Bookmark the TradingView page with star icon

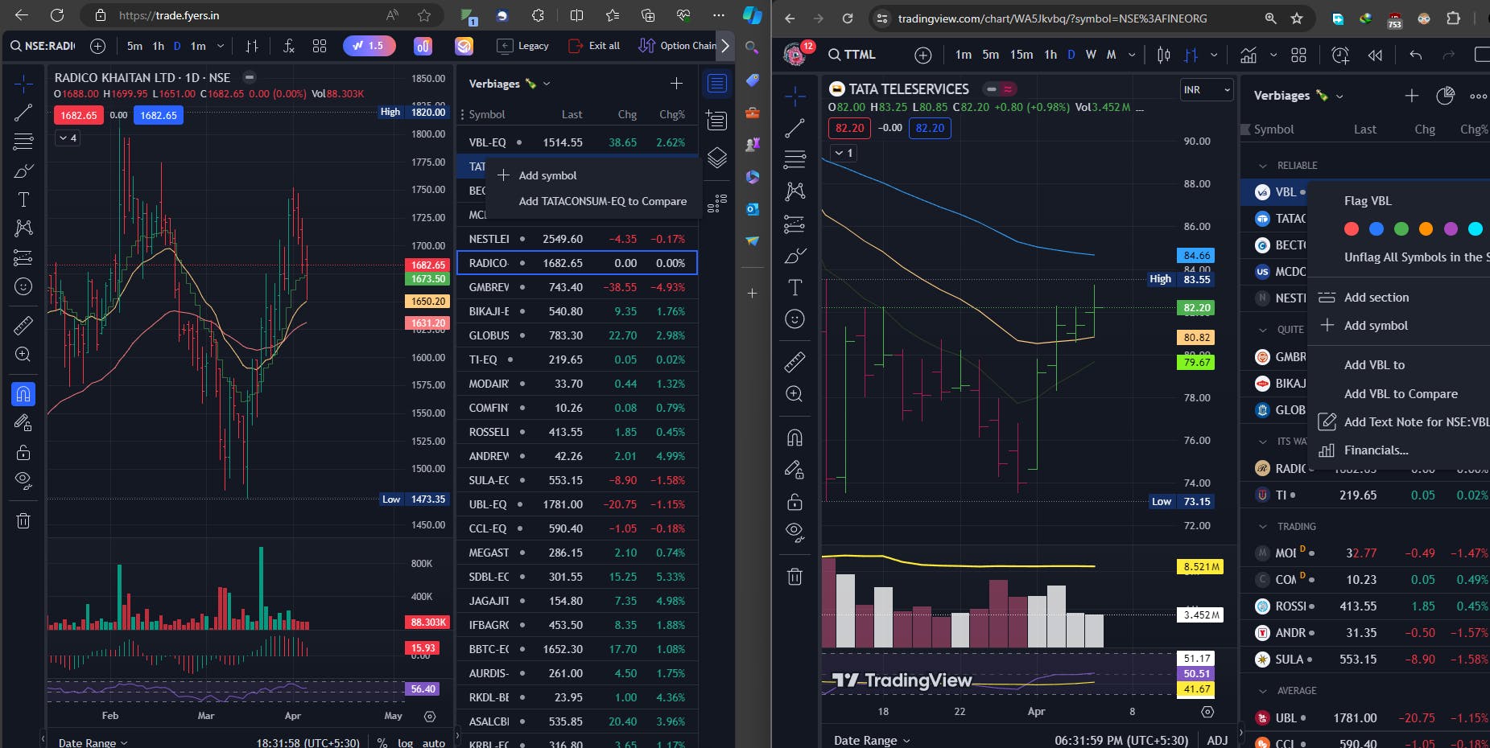click(x=1296, y=18)
